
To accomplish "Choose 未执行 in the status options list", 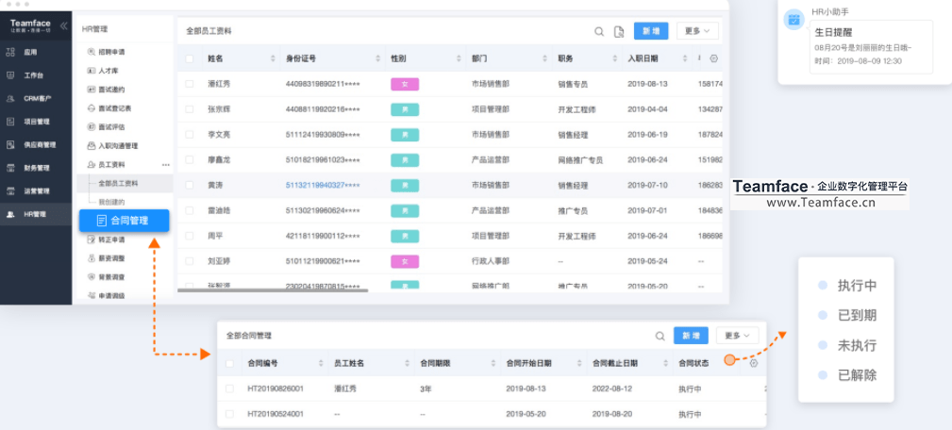I will pos(857,346).
